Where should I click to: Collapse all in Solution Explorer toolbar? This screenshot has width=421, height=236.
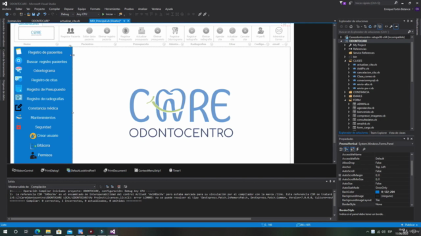[375, 26]
